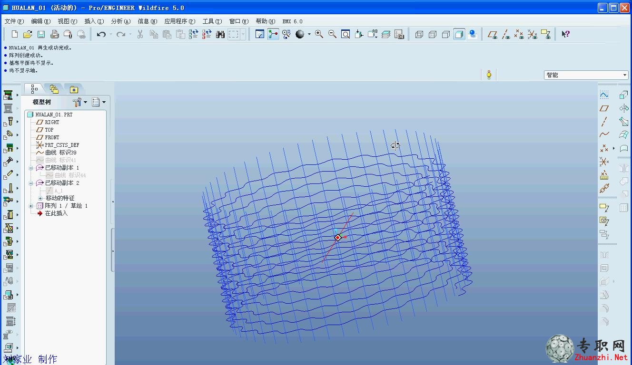Click the Extrude tool icon
The height and width of the screenshot is (365, 632).
624,95
